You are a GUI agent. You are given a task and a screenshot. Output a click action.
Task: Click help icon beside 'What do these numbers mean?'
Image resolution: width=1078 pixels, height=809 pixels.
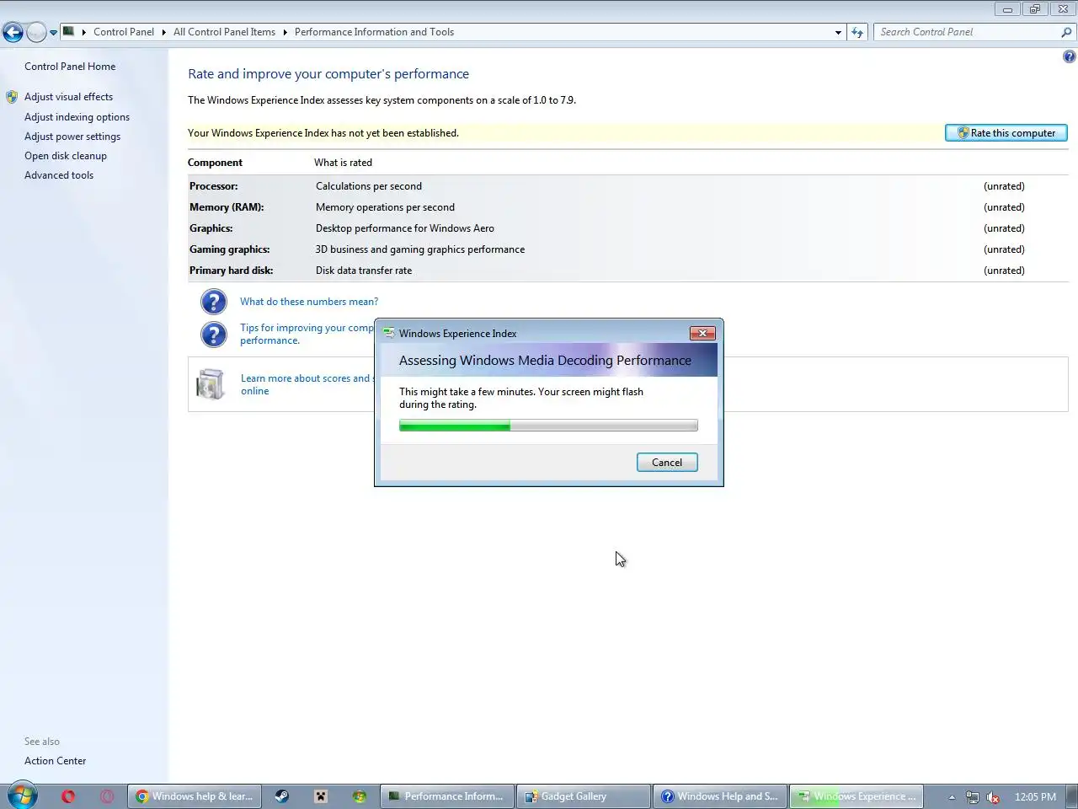pyautogui.click(x=214, y=302)
